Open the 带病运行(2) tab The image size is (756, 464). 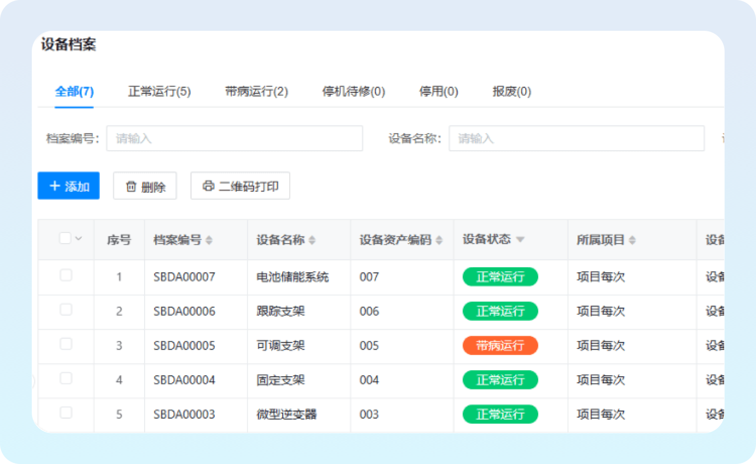(x=257, y=91)
